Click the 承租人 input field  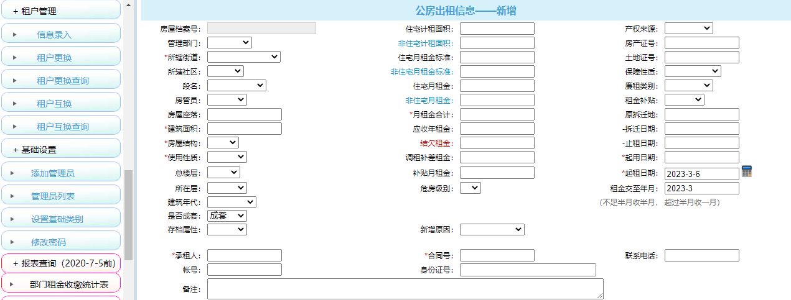244,255
